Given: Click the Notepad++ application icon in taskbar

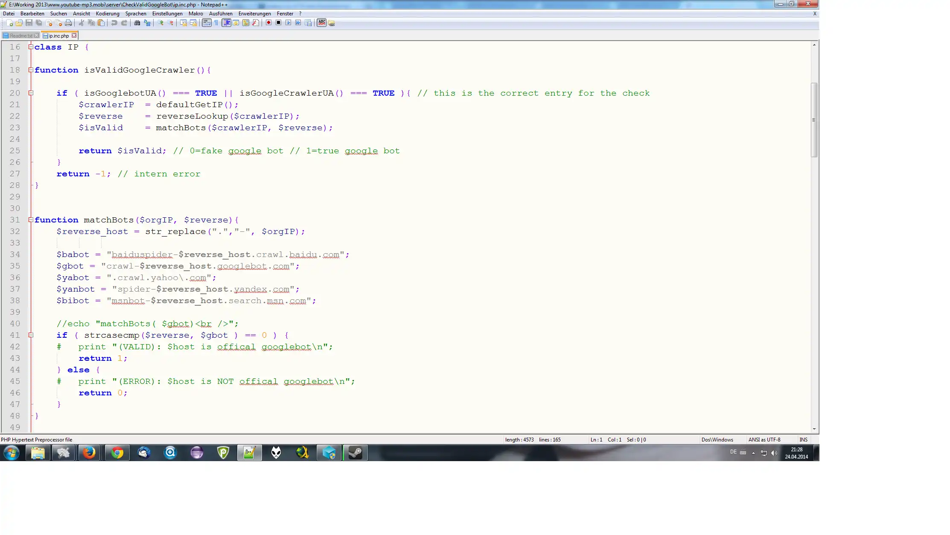Looking at the screenshot, I should [x=249, y=452].
